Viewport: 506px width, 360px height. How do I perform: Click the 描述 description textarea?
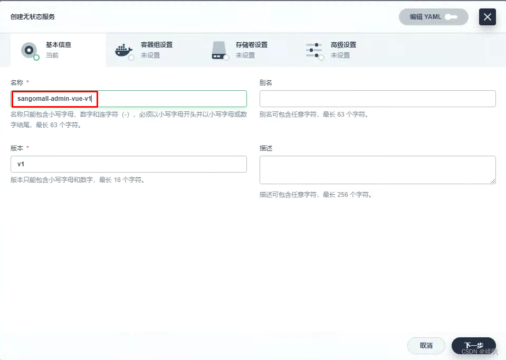tap(377, 170)
